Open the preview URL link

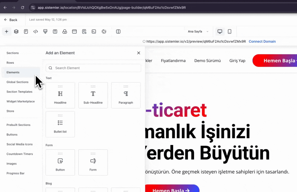[196, 41]
